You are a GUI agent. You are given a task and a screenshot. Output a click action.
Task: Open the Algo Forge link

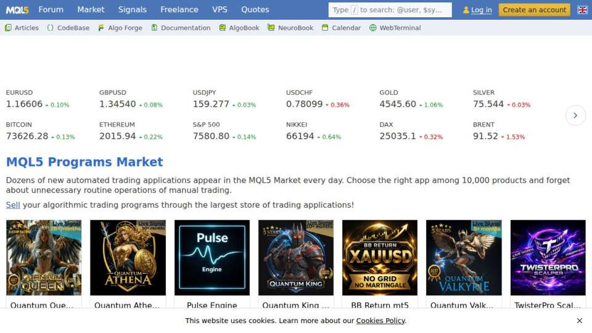pyautogui.click(x=125, y=28)
